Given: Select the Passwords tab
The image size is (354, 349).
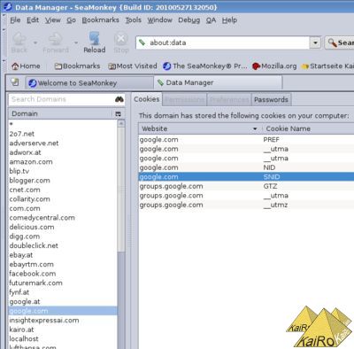Looking at the screenshot, I should coord(271,99).
